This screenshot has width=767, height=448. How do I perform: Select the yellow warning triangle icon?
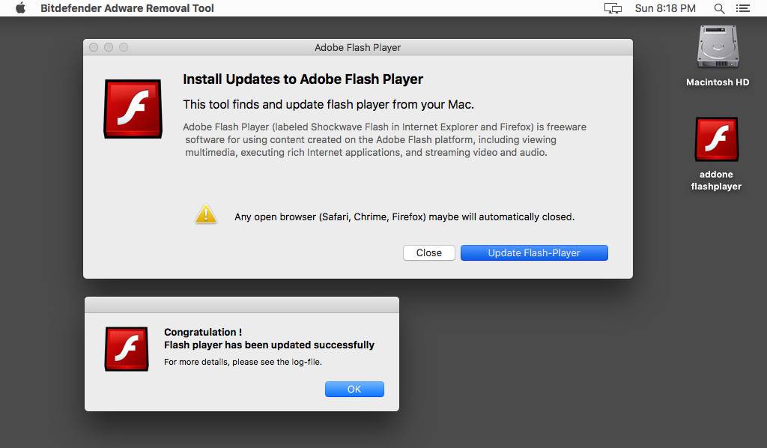point(206,214)
